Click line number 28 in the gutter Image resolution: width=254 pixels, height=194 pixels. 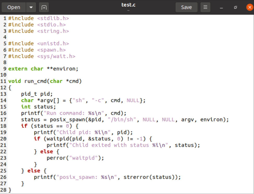(4, 190)
